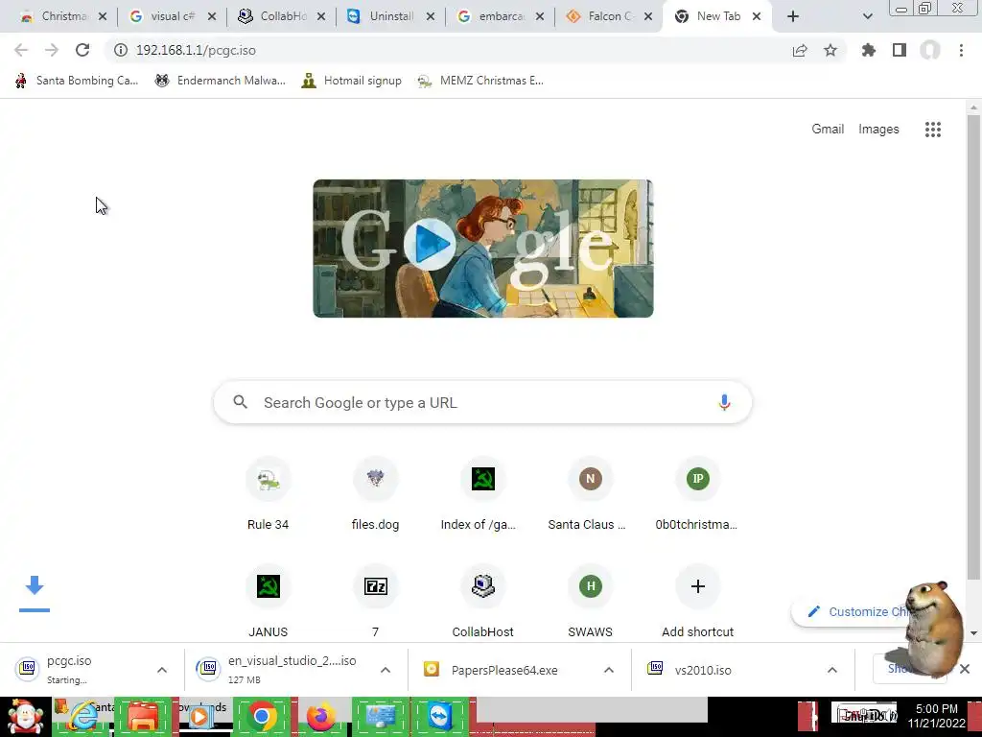982x737 pixels.
Task: Focus the Google search box
Action: tap(482, 402)
